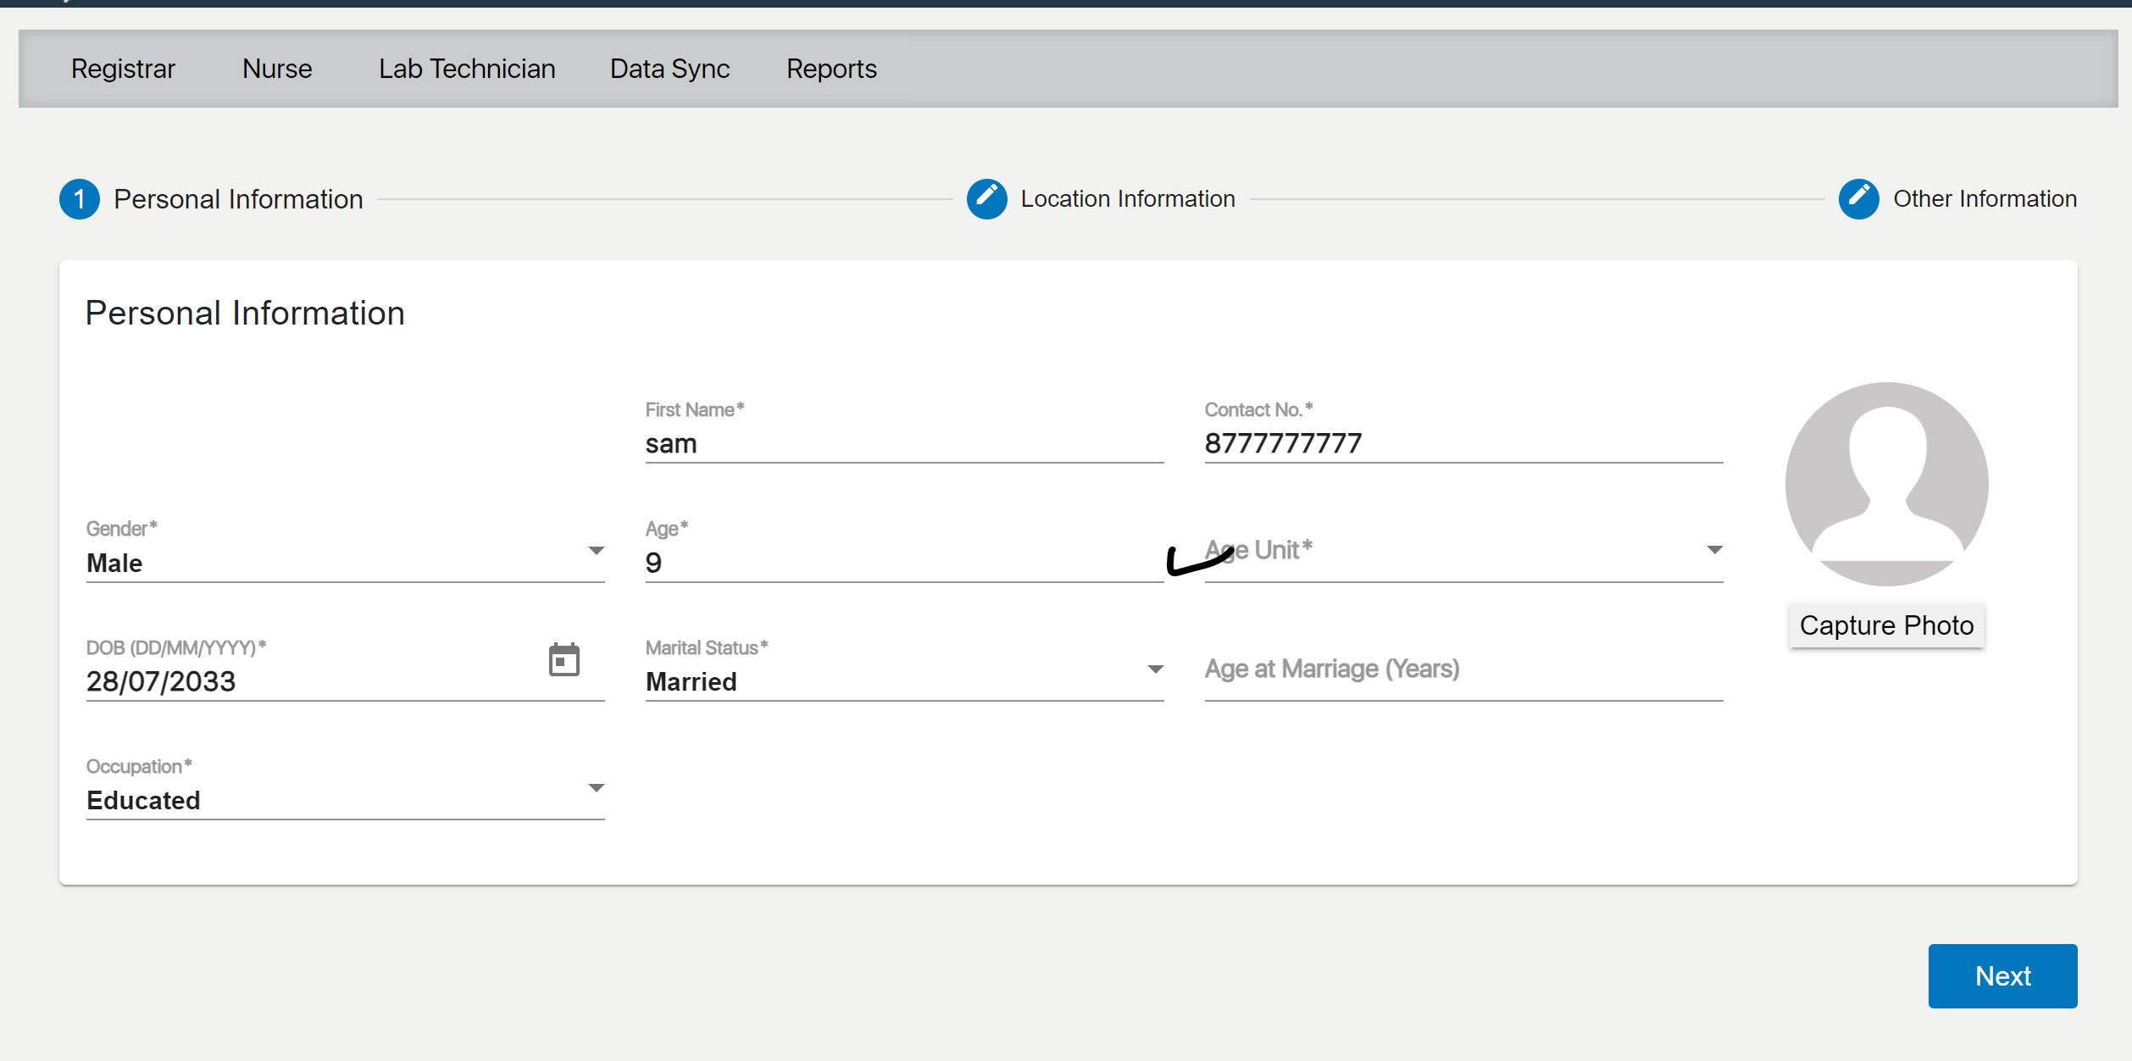This screenshot has width=2132, height=1061.
Task: Open the Nurse menu
Action: 277,69
